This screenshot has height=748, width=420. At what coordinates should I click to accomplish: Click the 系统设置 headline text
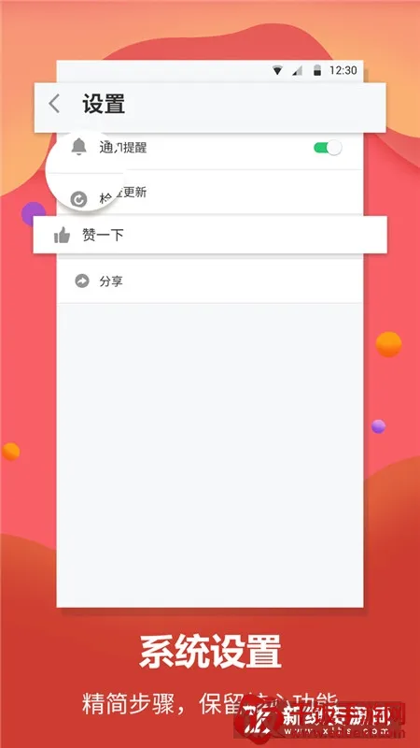[x=210, y=652]
